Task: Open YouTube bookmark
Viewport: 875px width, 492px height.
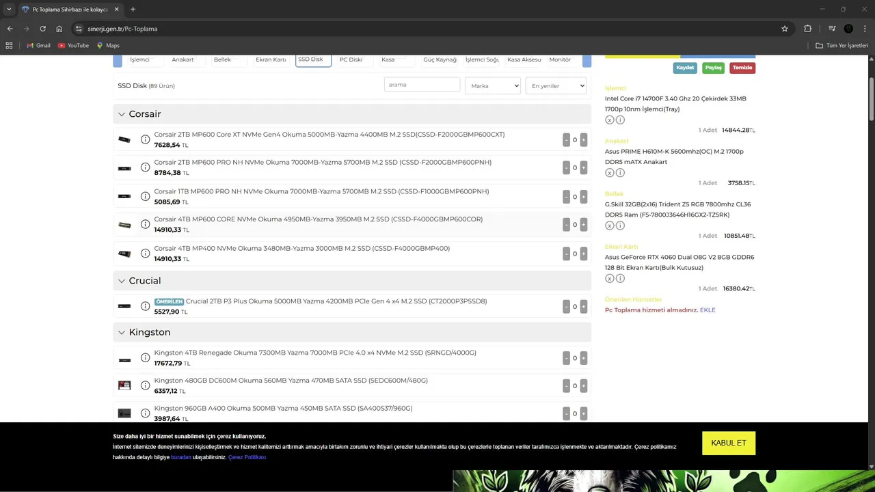Action: [x=73, y=46]
